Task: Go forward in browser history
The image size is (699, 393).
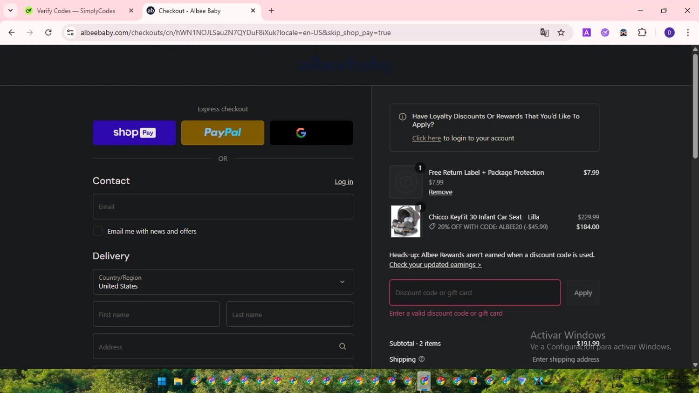Action: tap(30, 33)
